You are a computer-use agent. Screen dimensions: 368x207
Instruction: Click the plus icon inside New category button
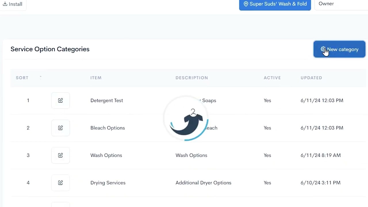pyautogui.click(x=323, y=49)
